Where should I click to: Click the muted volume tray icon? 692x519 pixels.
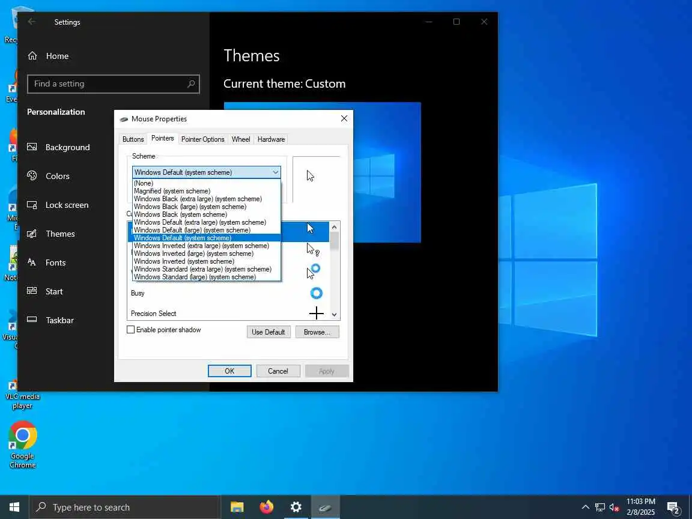[614, 507]
